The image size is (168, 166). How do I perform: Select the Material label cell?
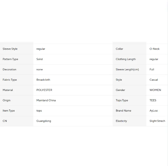[17, 90]
